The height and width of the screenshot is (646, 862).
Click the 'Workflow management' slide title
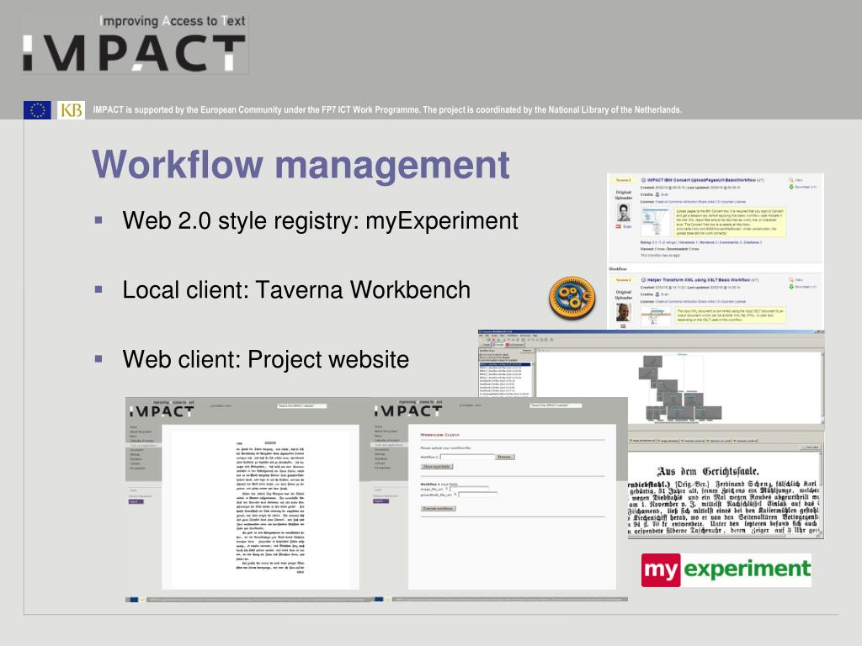click(x=301, y=165)
